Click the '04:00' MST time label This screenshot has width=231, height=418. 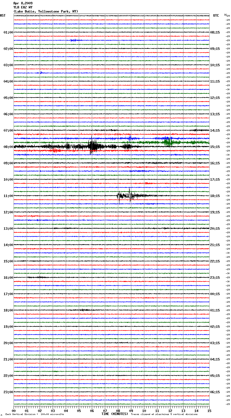(8, 81)
